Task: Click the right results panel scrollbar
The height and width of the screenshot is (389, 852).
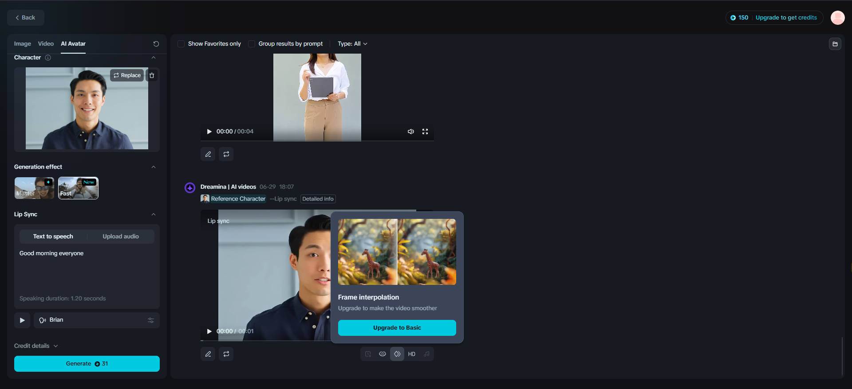Action: click(842, 357)
